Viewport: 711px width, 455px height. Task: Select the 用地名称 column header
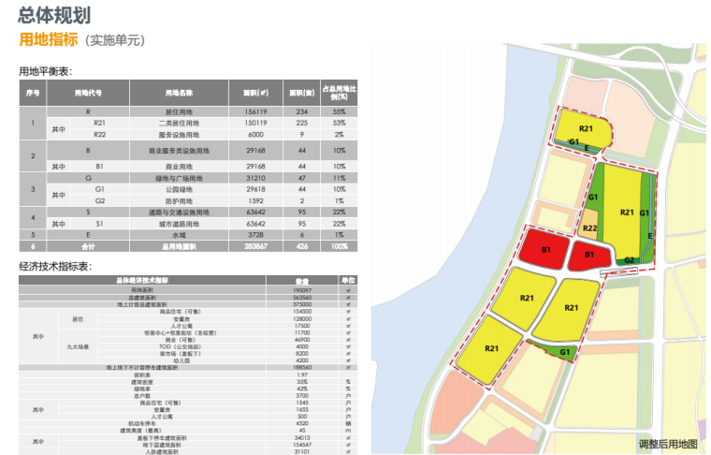coord(179,93)
